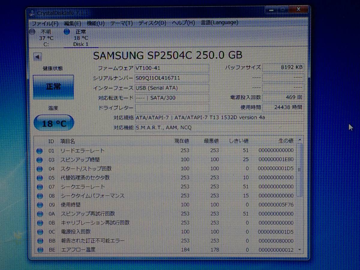This screenshot has width=360, height=270.
Task: Close the CrystalDiskInfo window
Action: point(298,10)
